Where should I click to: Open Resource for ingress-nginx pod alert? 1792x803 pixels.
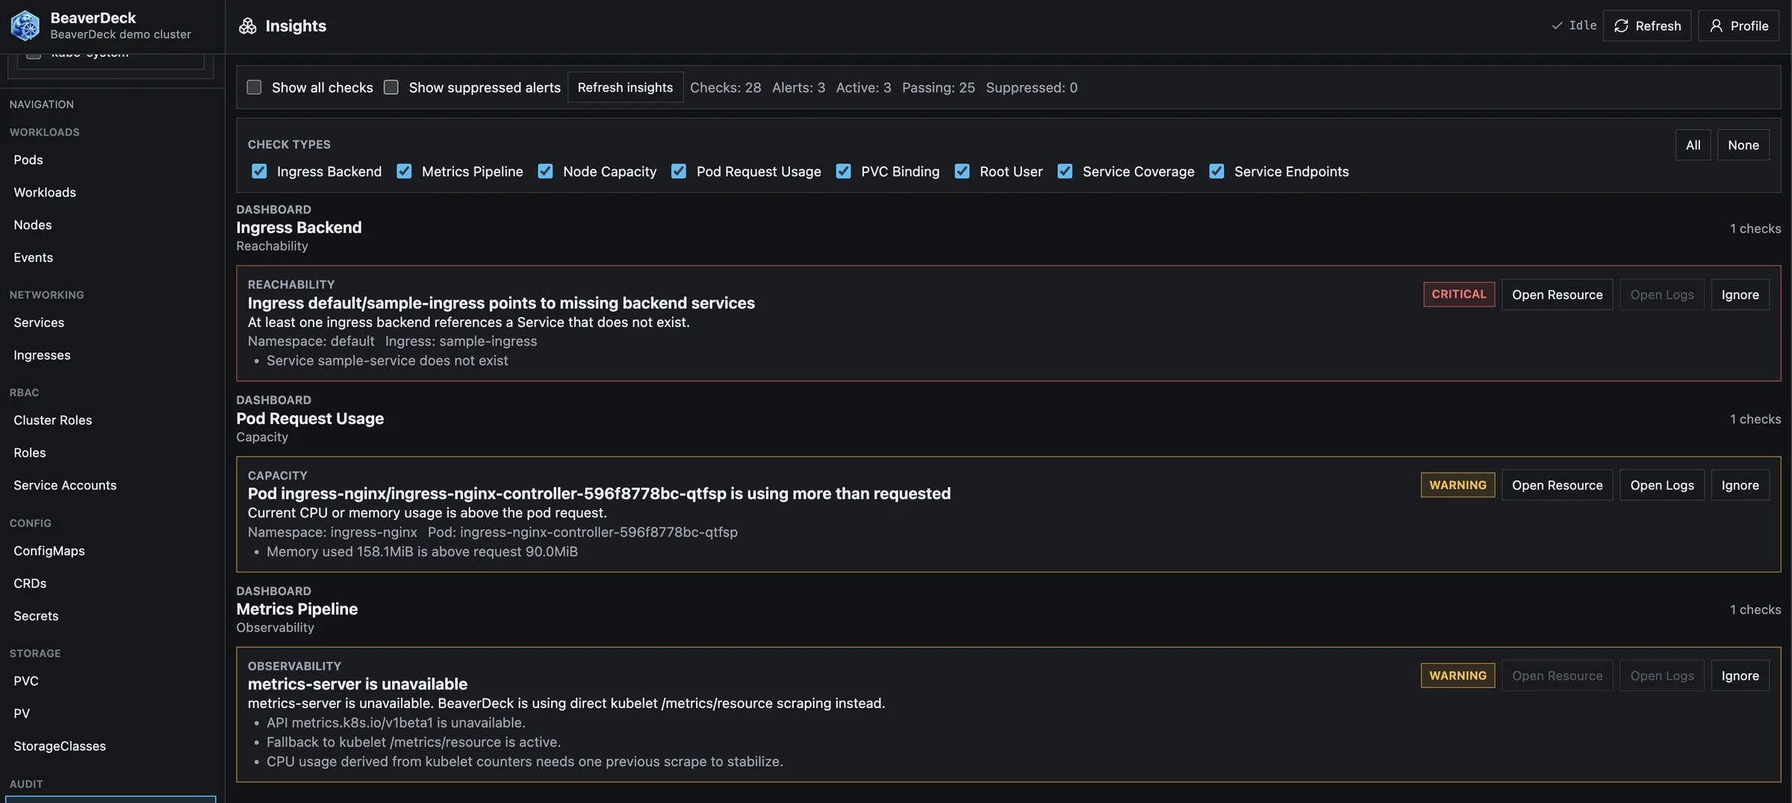coord(1557,485)
